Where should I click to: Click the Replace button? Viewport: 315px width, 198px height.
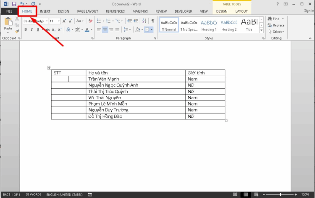click(x=276, y=25)
